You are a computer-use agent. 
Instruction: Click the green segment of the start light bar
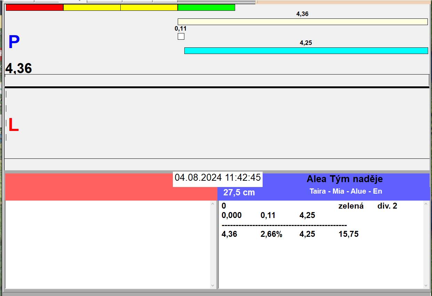click(206, 7)
